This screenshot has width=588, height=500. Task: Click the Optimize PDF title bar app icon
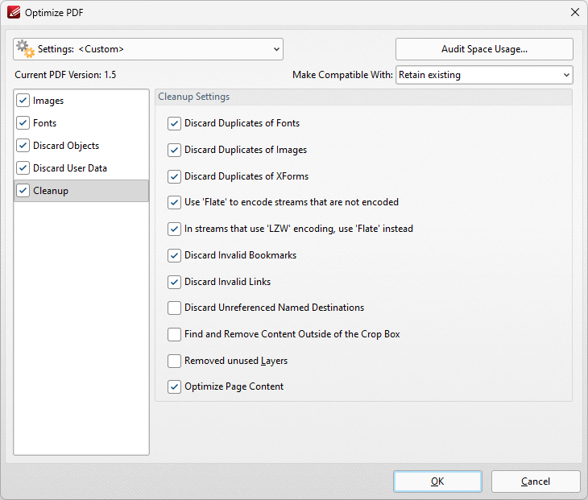click(13, 12)
